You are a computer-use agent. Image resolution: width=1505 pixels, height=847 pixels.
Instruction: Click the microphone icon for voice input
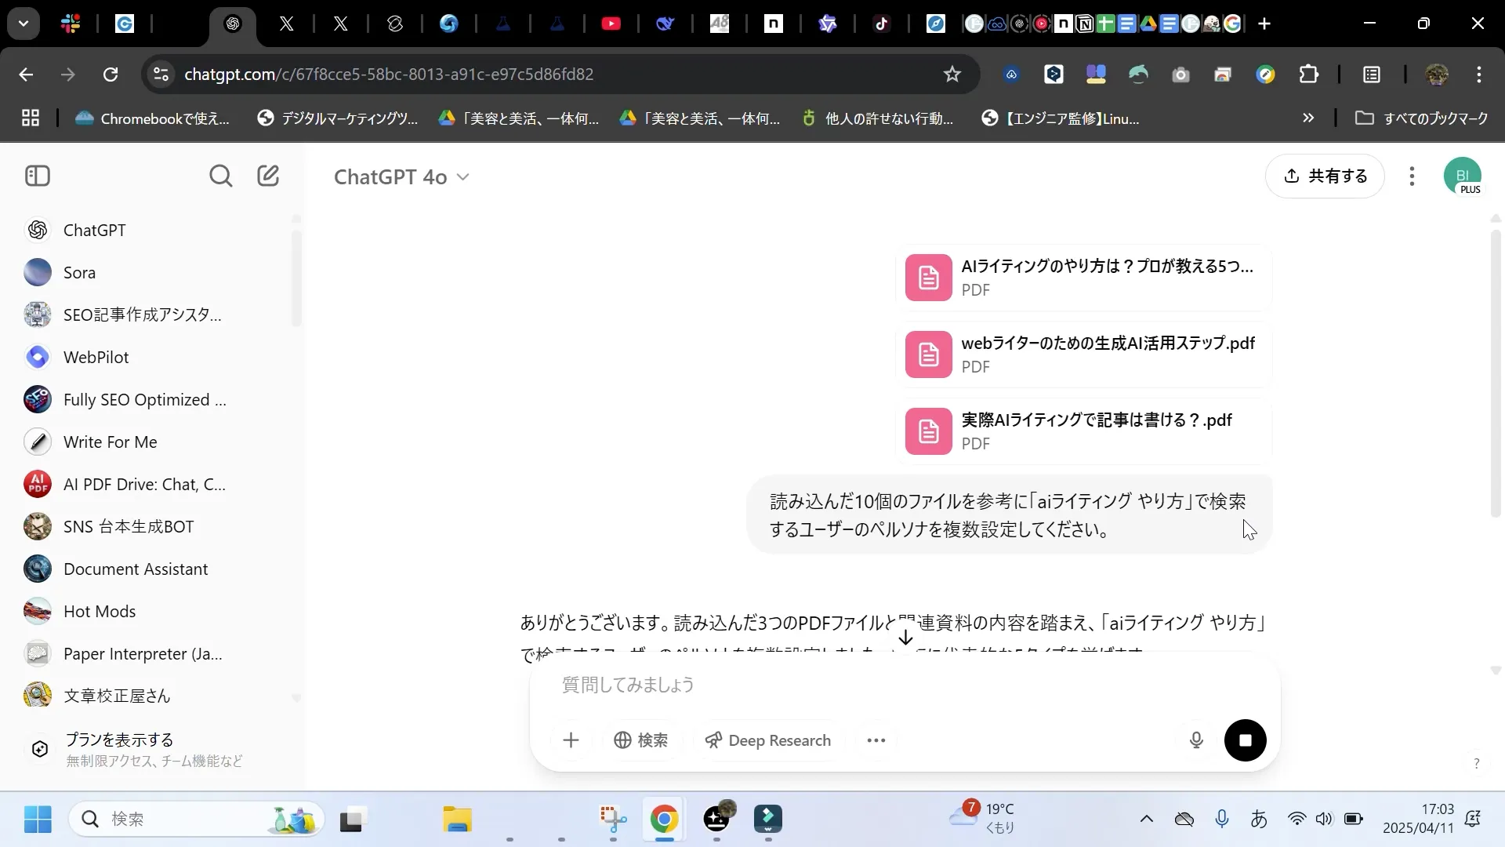tap(1195, 740)
